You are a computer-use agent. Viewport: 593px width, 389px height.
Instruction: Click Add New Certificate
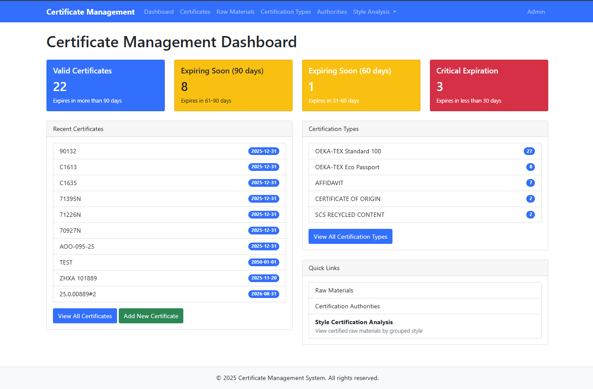151,316
